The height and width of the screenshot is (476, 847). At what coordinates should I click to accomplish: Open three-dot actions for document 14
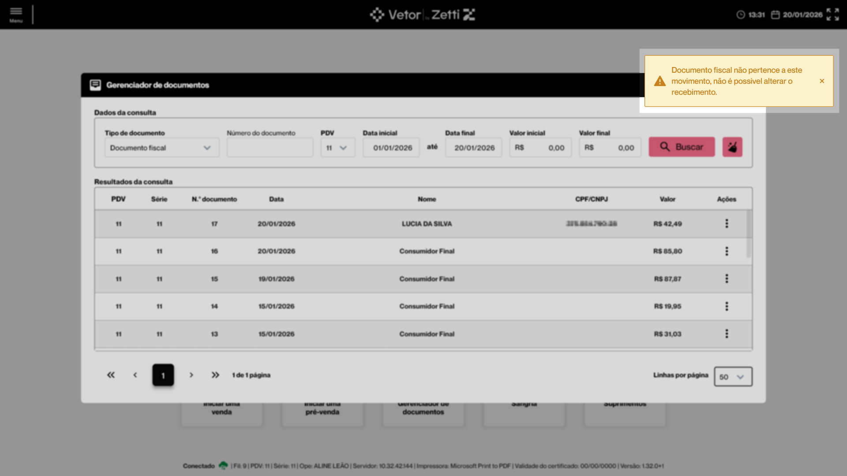pos(727,306)
